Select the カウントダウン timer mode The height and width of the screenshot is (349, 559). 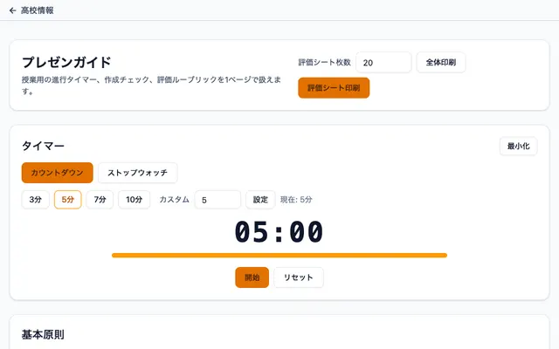pos(58,173)
